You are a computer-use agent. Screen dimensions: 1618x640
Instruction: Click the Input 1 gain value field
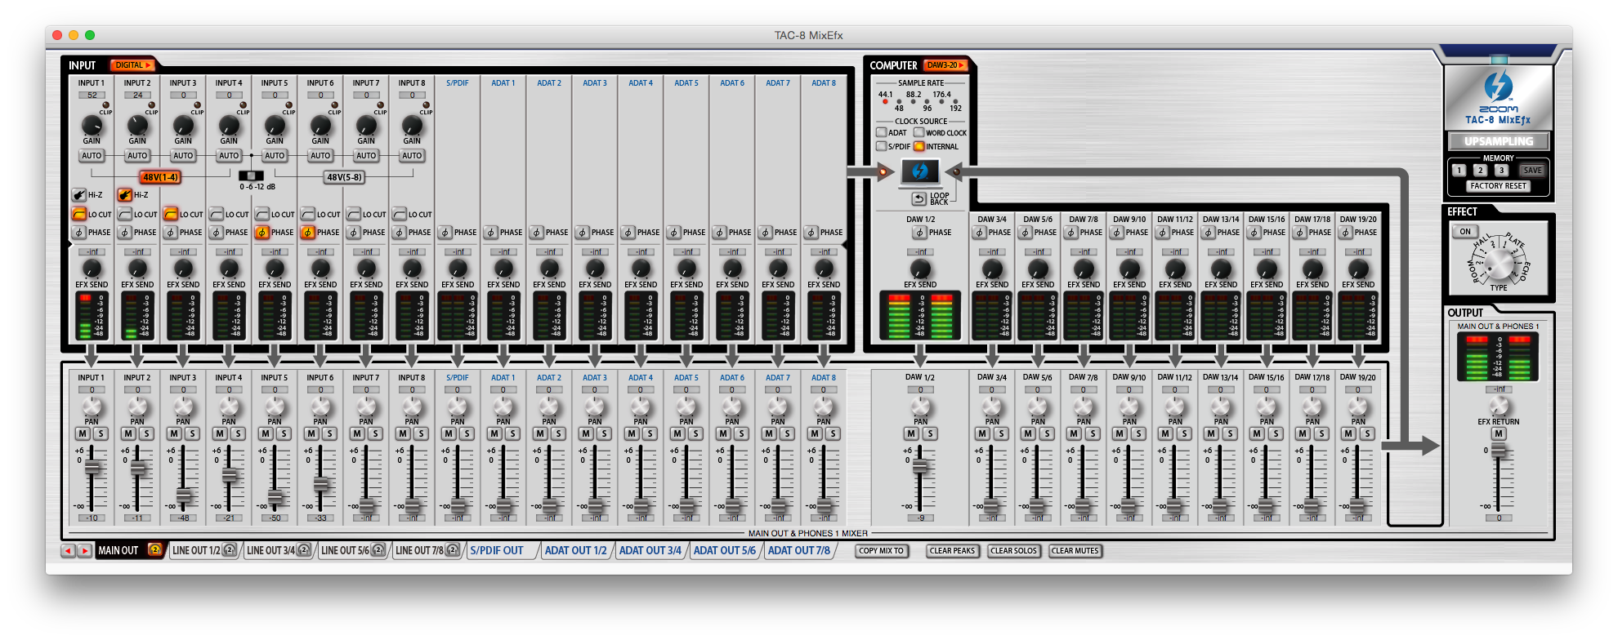(x=92, y=96)
